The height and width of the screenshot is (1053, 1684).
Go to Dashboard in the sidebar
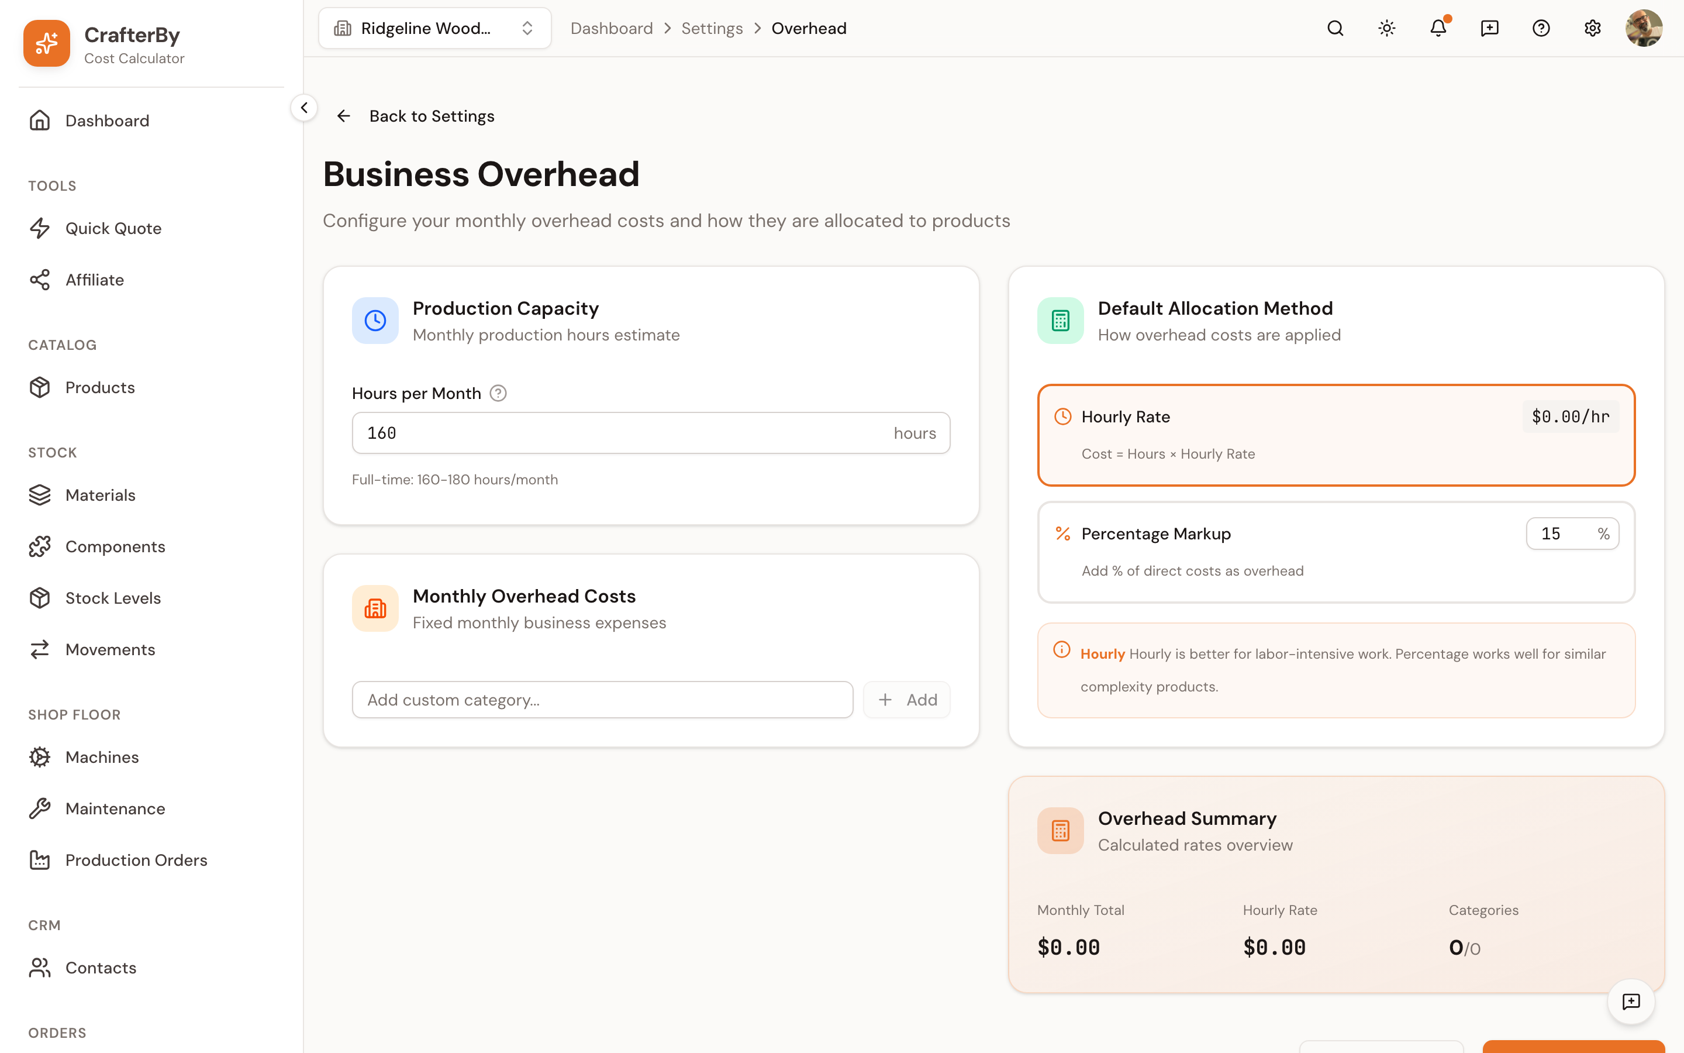click(151, 121)
